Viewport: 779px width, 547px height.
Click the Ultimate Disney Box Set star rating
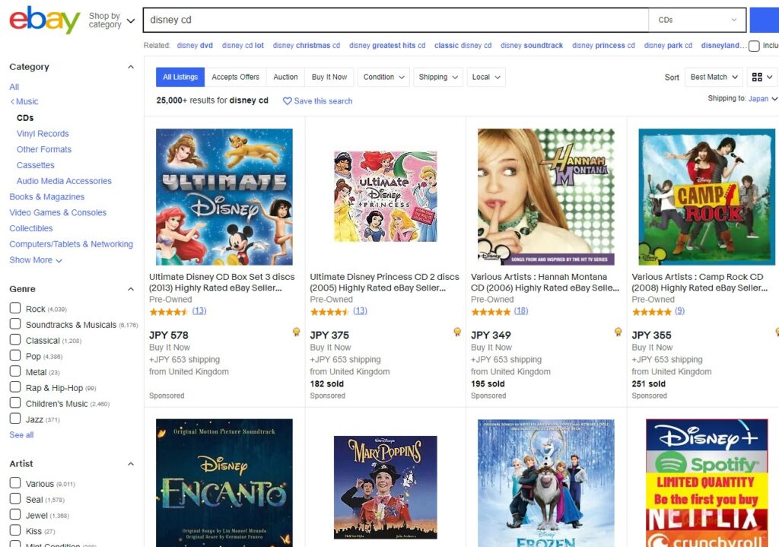tap(169, 311)
